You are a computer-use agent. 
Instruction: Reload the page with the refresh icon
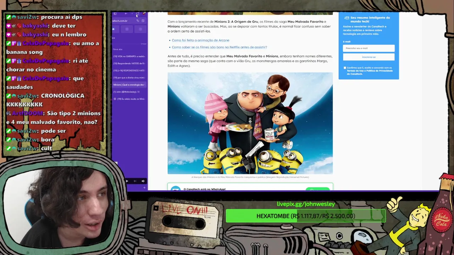pos(138,13)
